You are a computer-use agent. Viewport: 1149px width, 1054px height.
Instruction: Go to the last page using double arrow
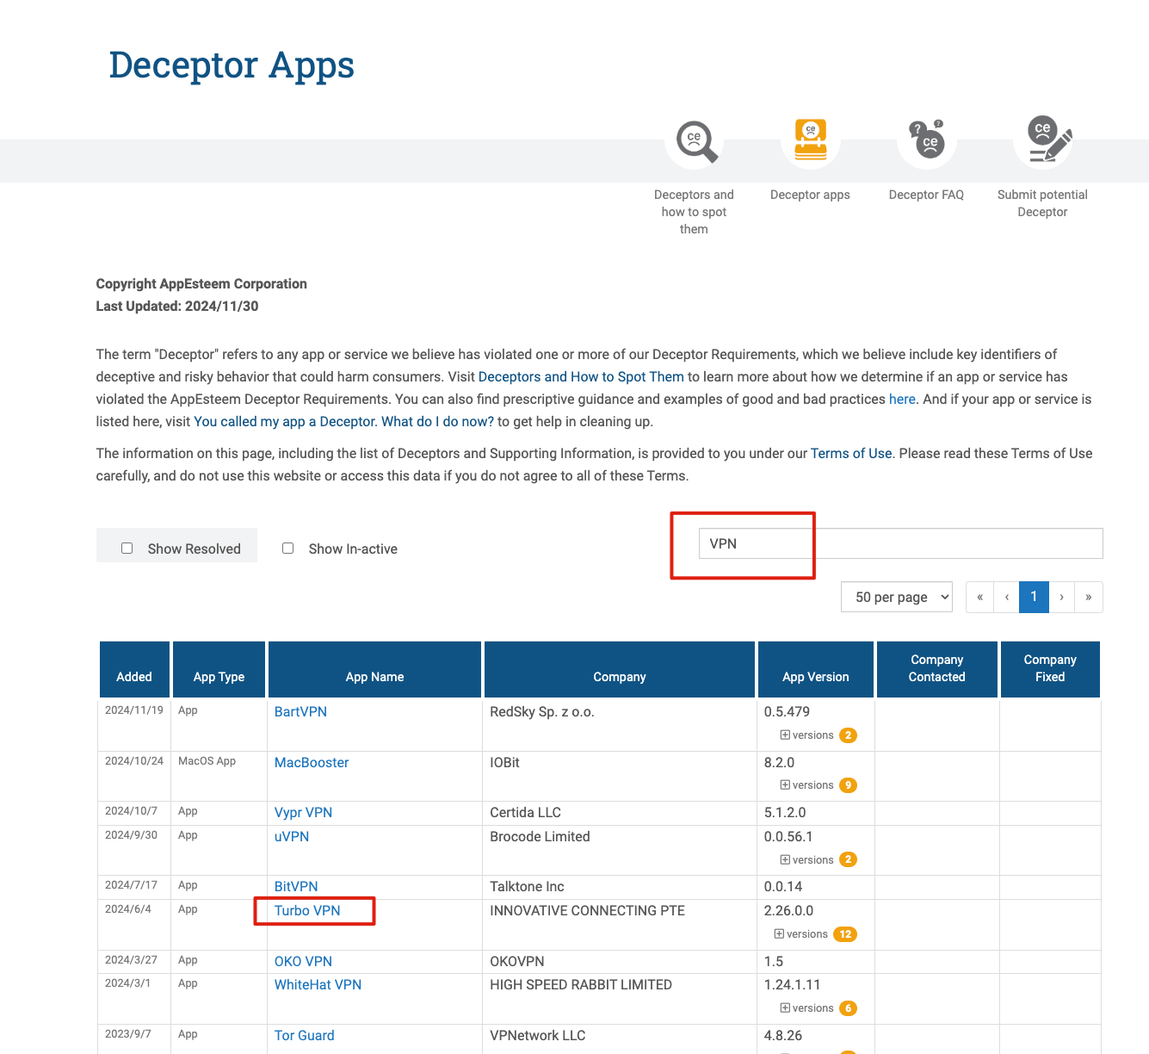click(1088, 597)
